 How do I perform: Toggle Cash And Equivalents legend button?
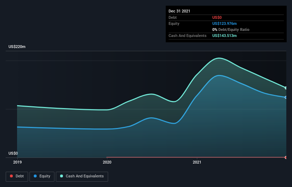click(82, 176)
